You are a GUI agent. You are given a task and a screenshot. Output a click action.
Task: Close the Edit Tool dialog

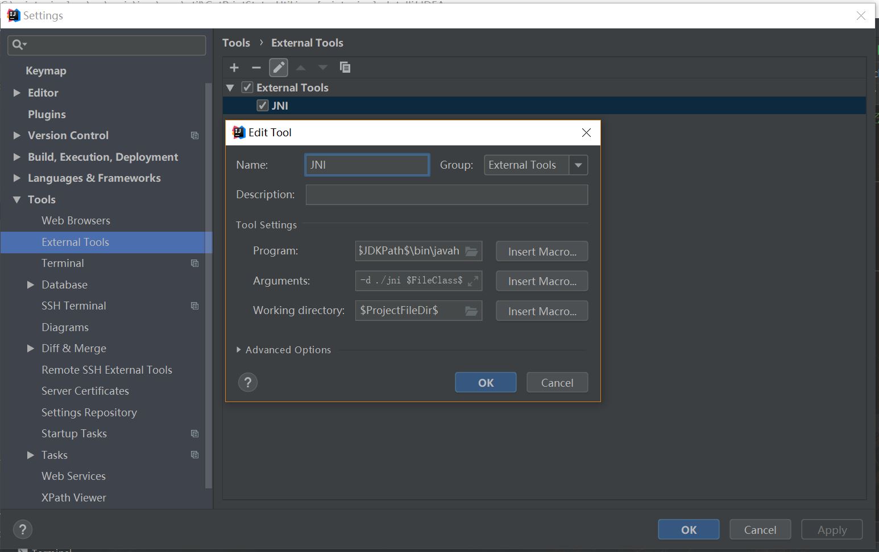[586, 132]
